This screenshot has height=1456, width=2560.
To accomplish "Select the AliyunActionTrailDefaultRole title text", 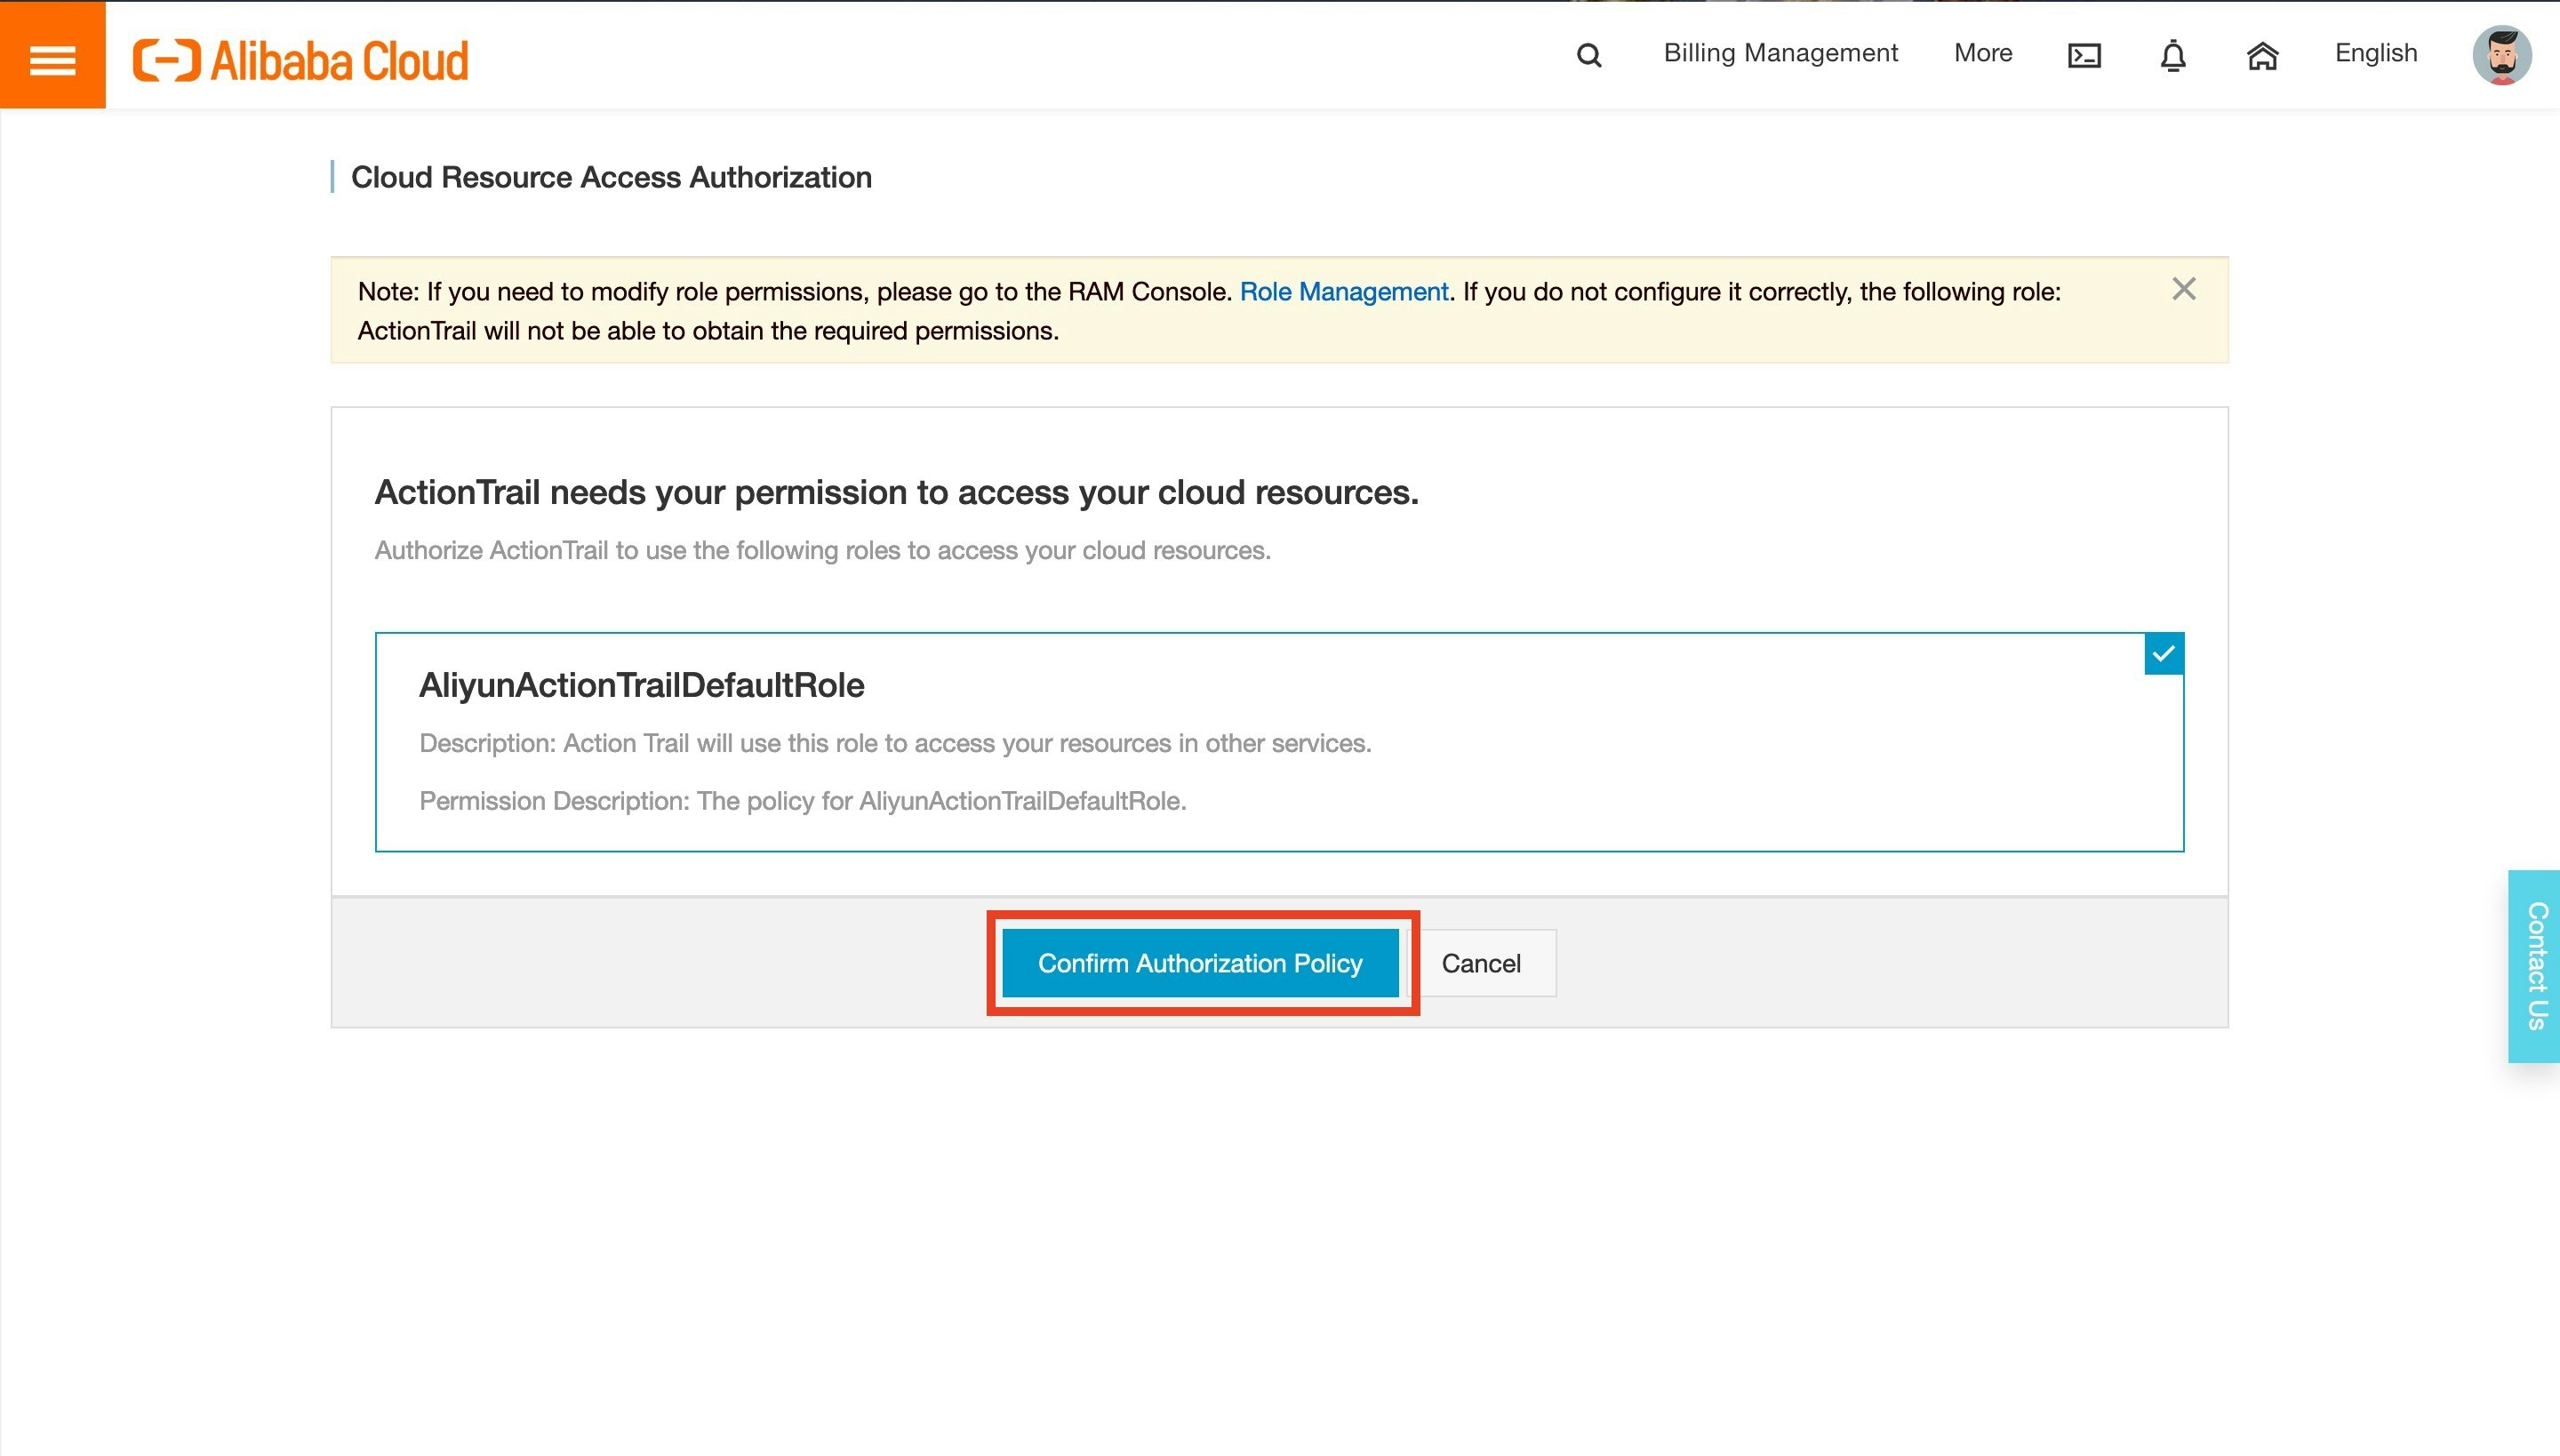I will (x=642, y=685).
